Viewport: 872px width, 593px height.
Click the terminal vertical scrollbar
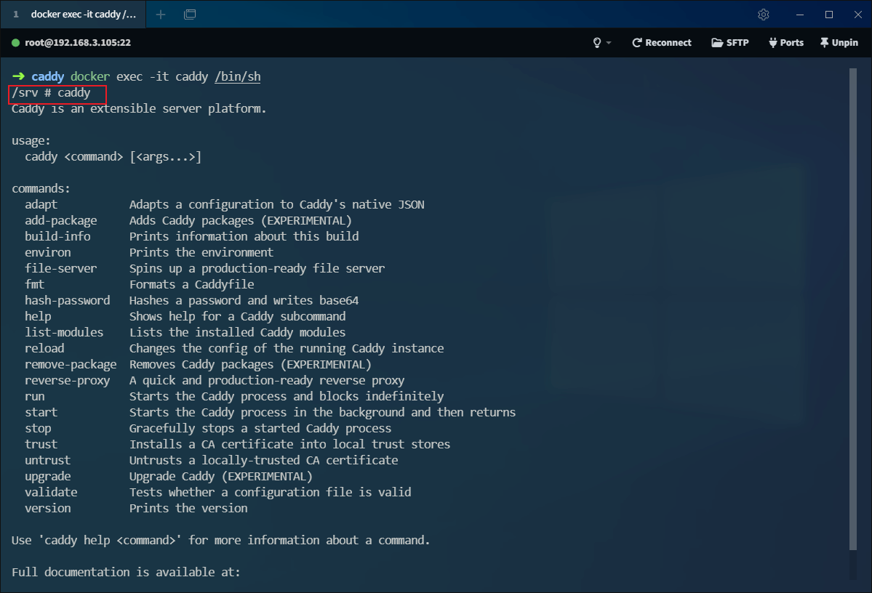[x=853, y=310]
